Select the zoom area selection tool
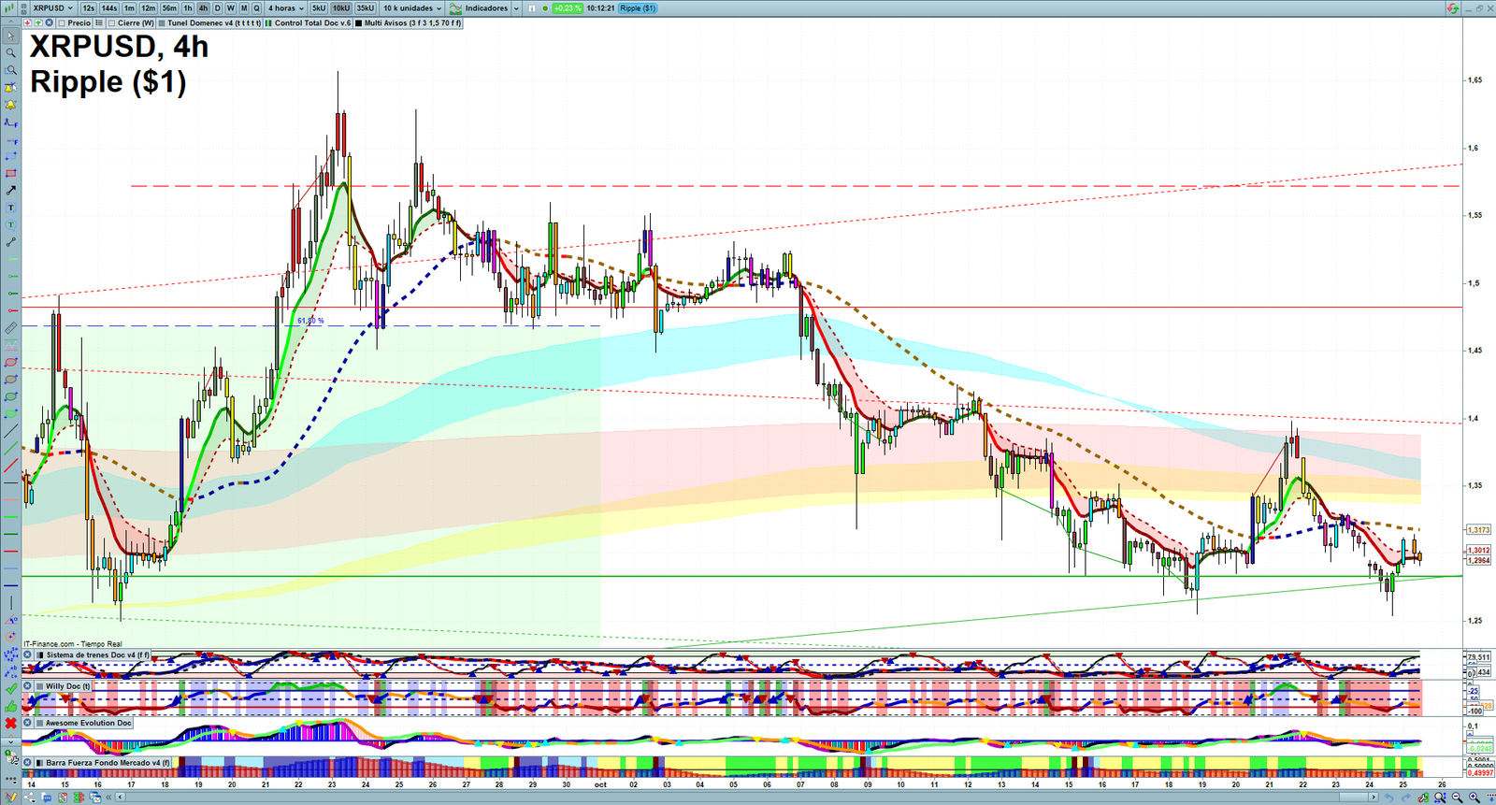The width and height of the screenshot is (1496, 805). pyautogui.click(x=10, y=70)
